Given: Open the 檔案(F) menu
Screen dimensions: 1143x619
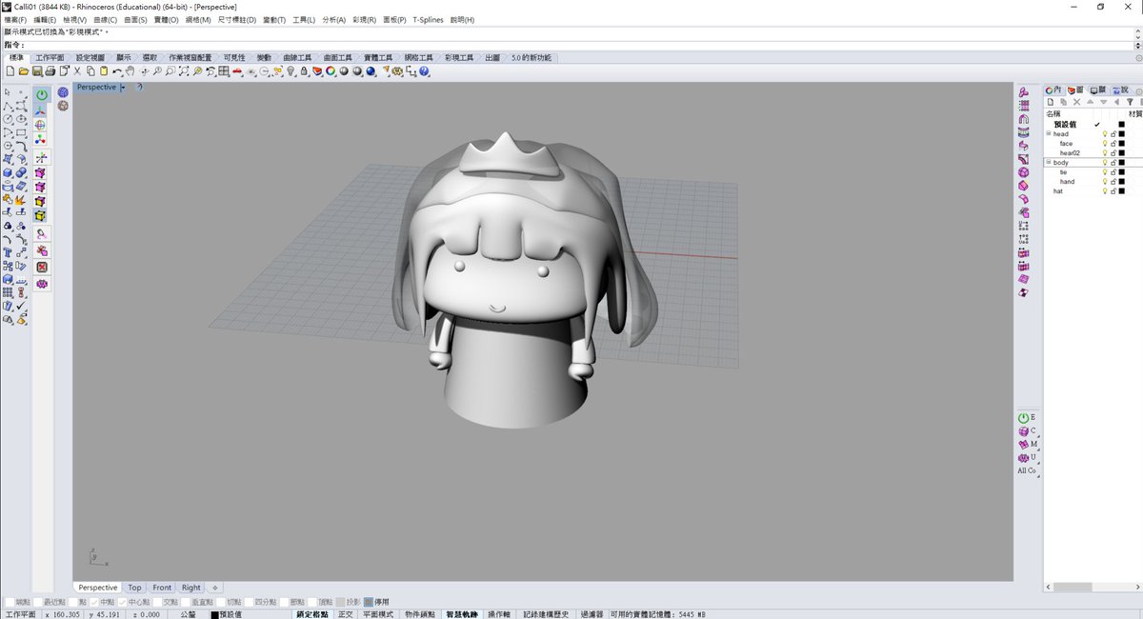Looking at the screenshot, I should (x=15, y=20).
